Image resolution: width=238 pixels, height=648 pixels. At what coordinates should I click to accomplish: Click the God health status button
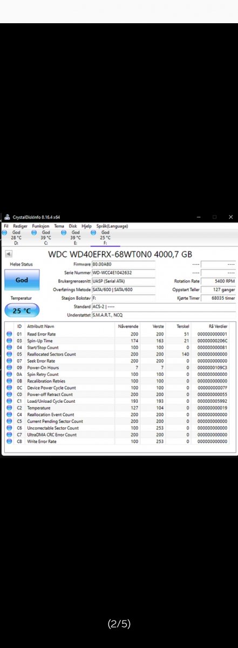click(22, 280)
